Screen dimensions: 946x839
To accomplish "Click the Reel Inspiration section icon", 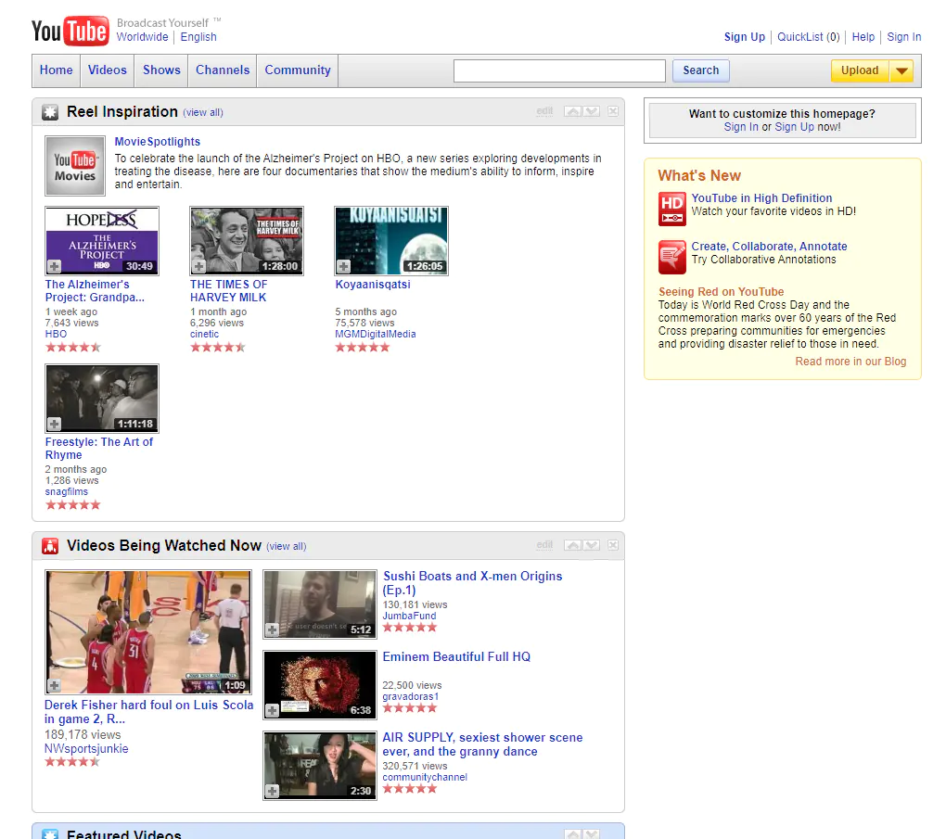I will [x=50, y=112].
